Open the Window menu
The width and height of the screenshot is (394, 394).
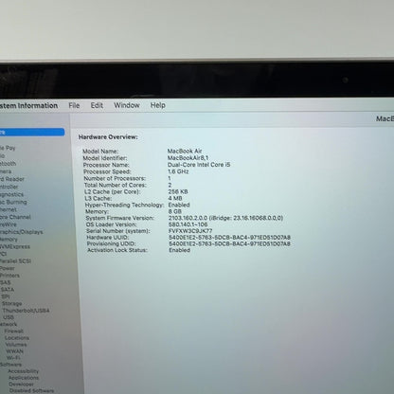coord(127,105)
